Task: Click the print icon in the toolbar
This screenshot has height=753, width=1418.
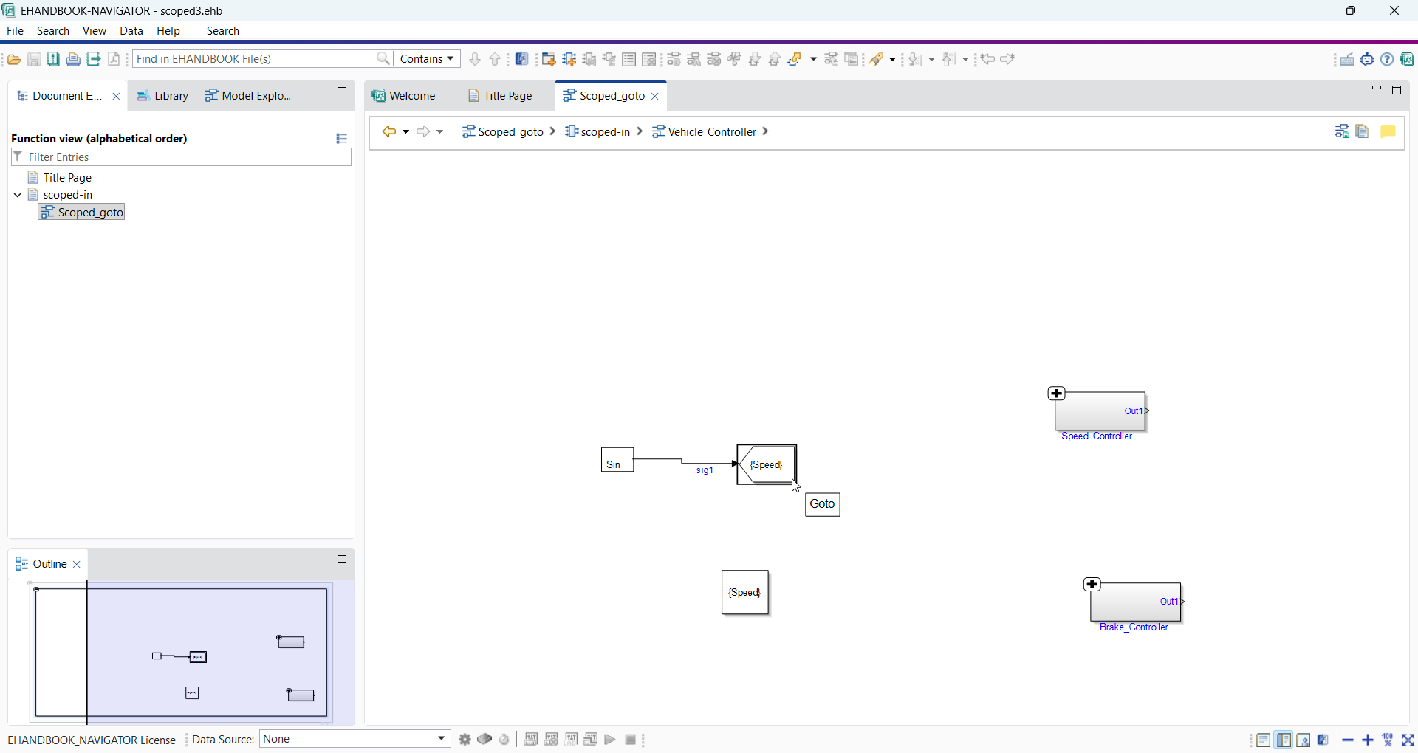Action: click(73, 60)
